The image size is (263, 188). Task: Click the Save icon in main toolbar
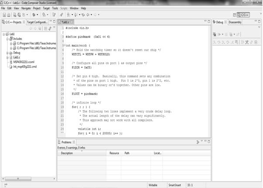(x=4, y=15)
